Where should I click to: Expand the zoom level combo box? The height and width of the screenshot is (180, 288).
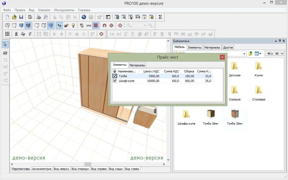pos(145,25)
